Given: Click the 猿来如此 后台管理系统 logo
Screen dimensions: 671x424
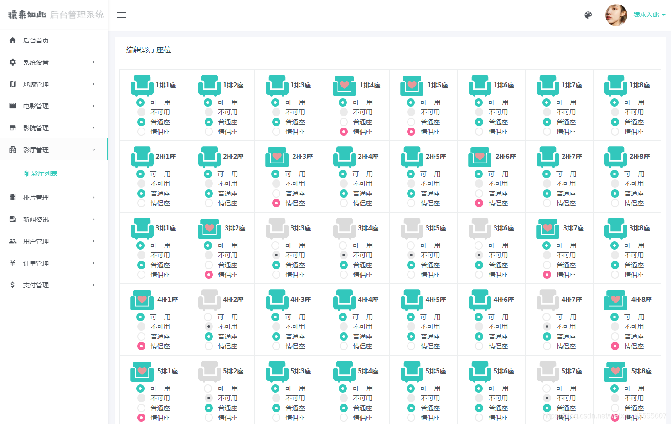Looking at the screenshot, I should pos(56,15).
